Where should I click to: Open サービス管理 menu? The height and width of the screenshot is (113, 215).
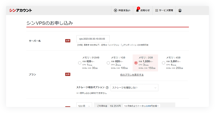(164, 10)
